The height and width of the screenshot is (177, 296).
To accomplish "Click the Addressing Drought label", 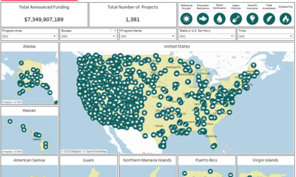I will tap(186, 7).
